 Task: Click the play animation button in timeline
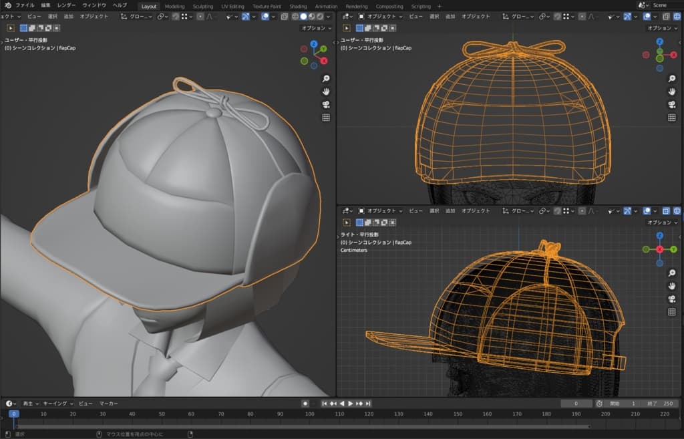click(x=350, y=404)
